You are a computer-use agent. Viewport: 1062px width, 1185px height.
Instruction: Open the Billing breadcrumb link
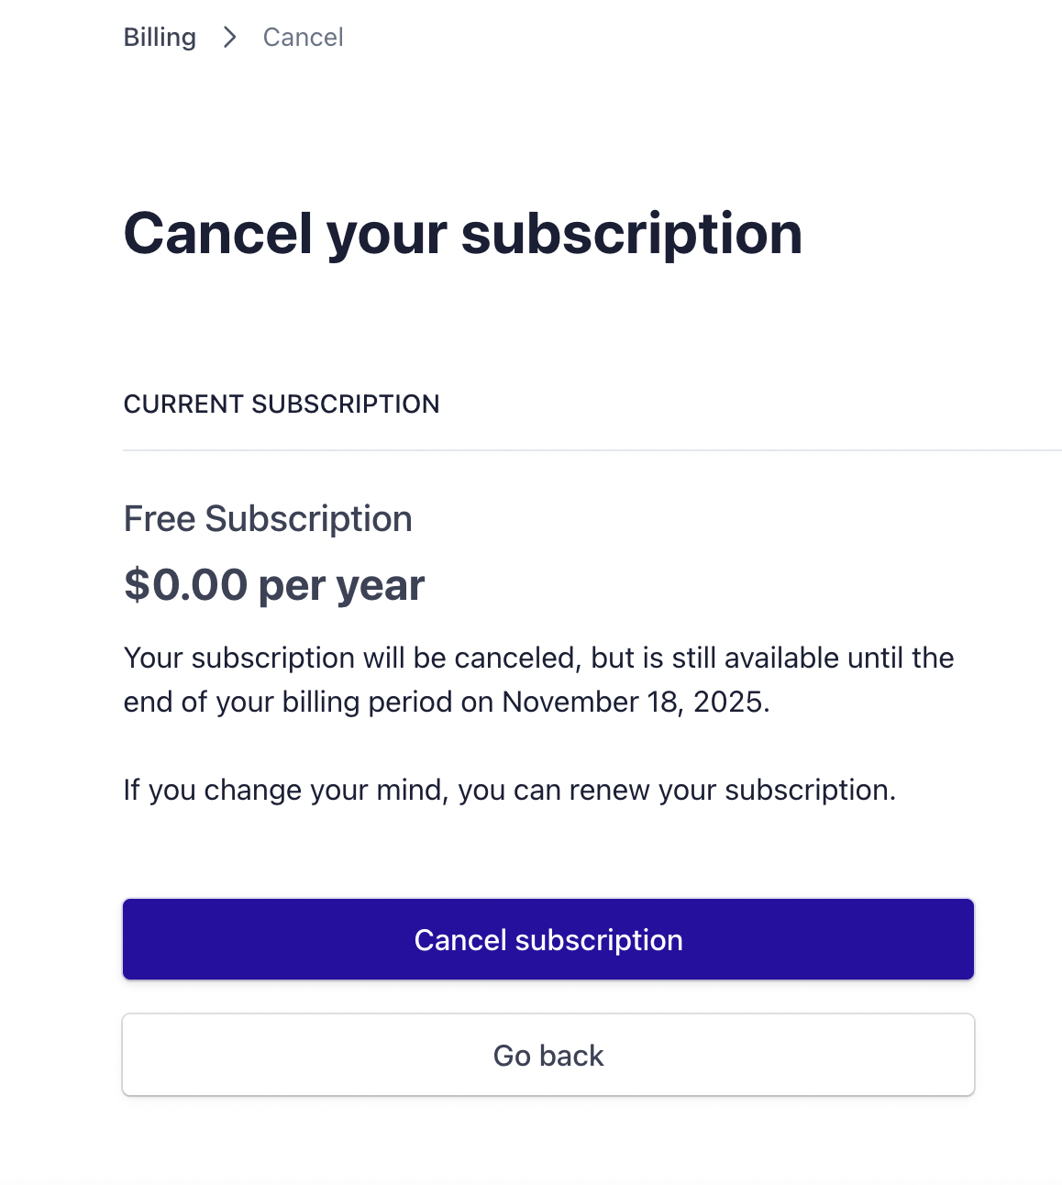pos(160,38)
